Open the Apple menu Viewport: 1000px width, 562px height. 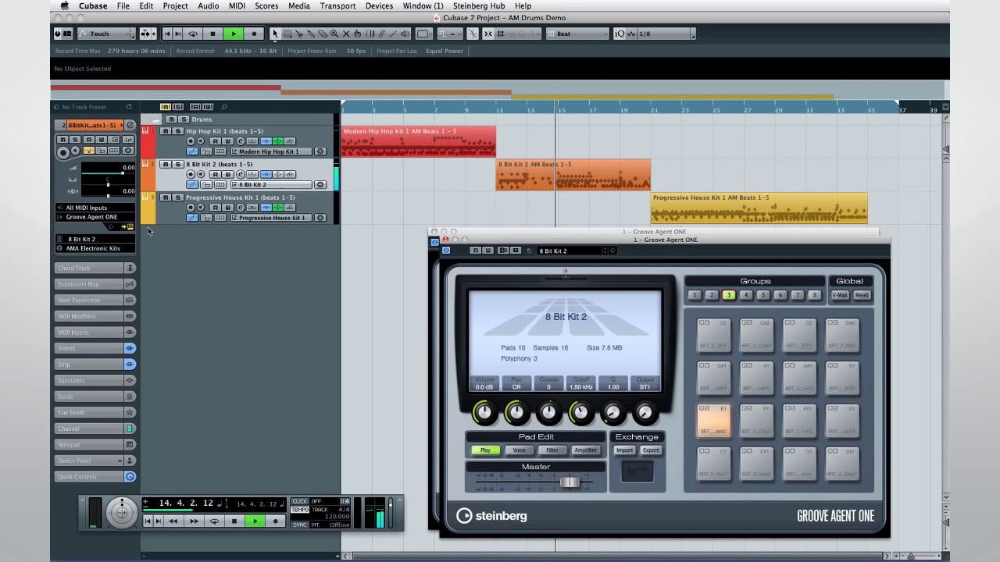64,5
